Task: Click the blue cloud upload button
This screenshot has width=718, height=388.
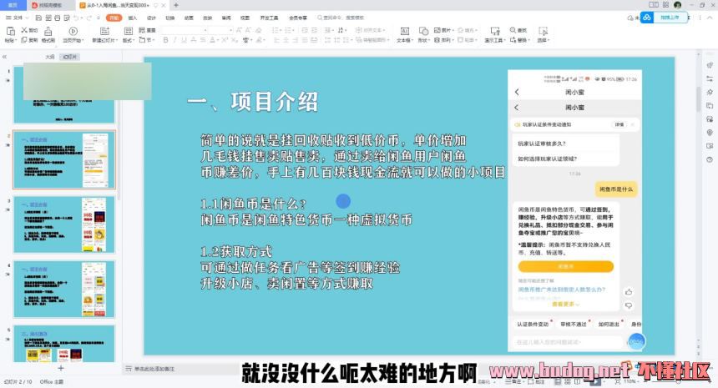Action: [647, 17]
